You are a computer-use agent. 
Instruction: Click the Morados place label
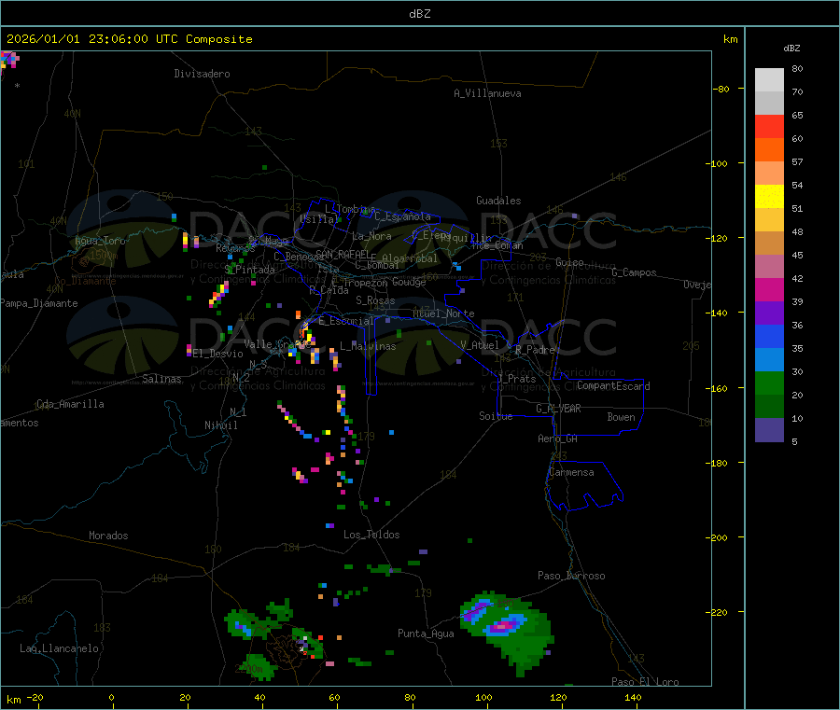coord(109,536)
